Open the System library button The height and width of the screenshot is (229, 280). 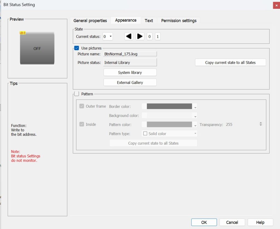point(130,72)
